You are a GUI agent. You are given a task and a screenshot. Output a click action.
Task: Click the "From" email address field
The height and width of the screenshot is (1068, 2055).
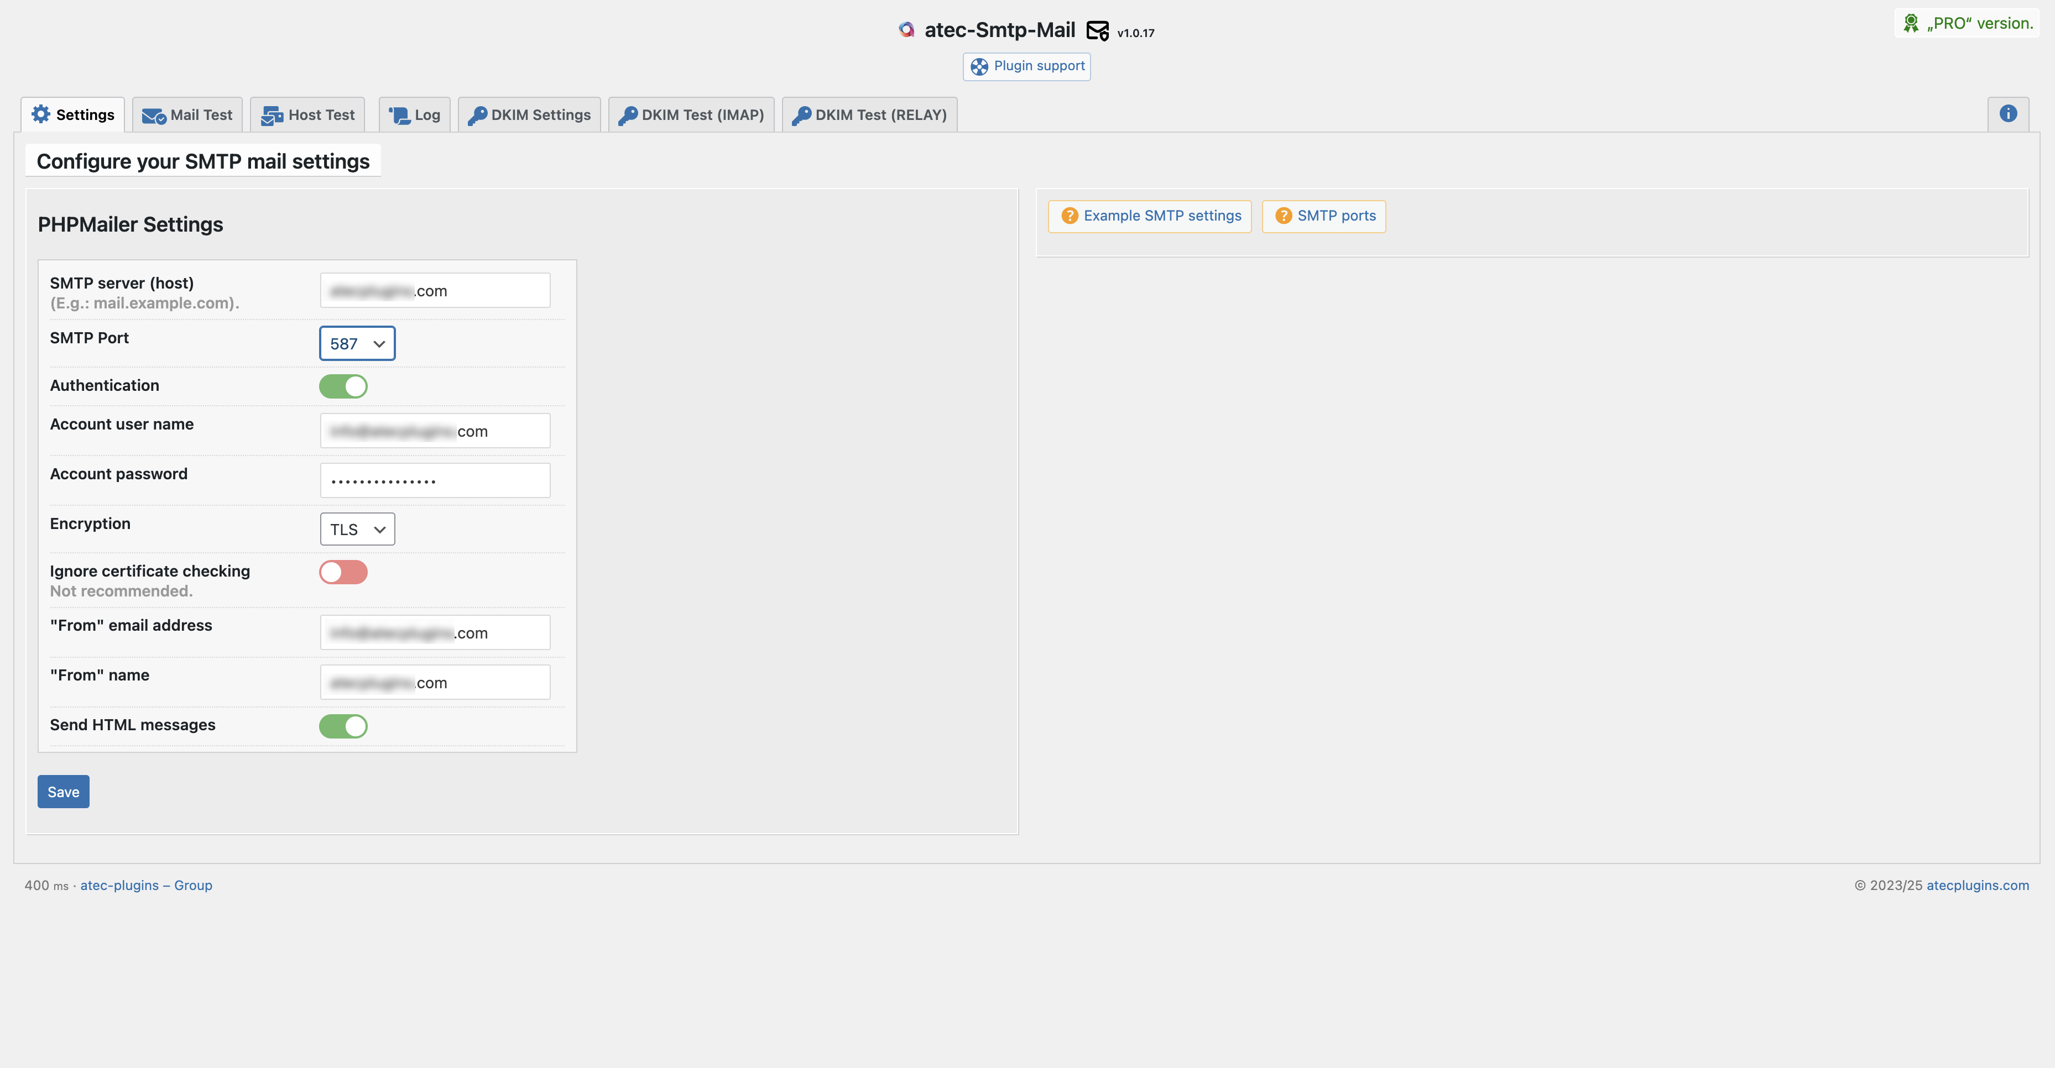point(435,632)
